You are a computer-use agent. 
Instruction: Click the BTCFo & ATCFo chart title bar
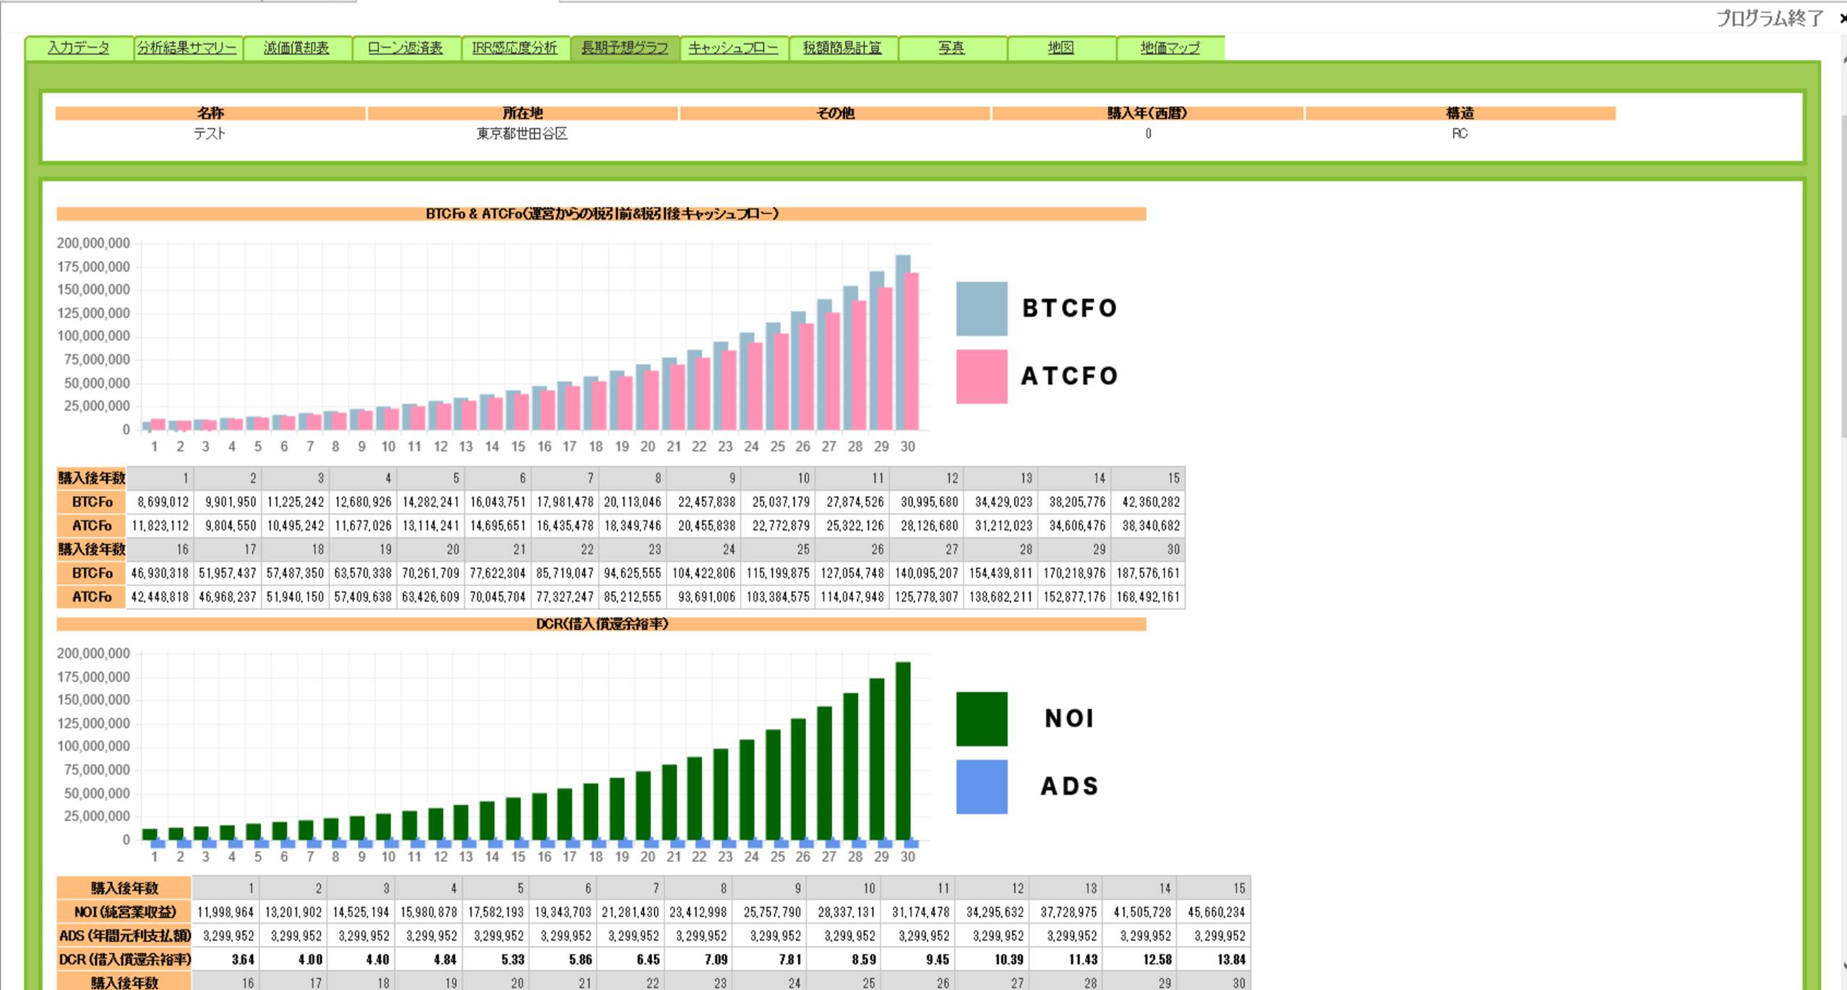click(601, 213)
